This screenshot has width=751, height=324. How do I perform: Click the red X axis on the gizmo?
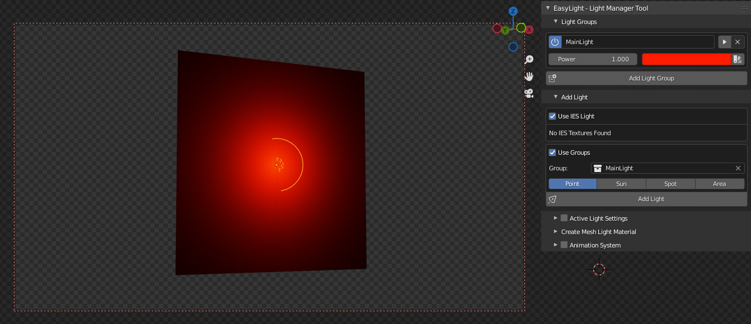529,30
